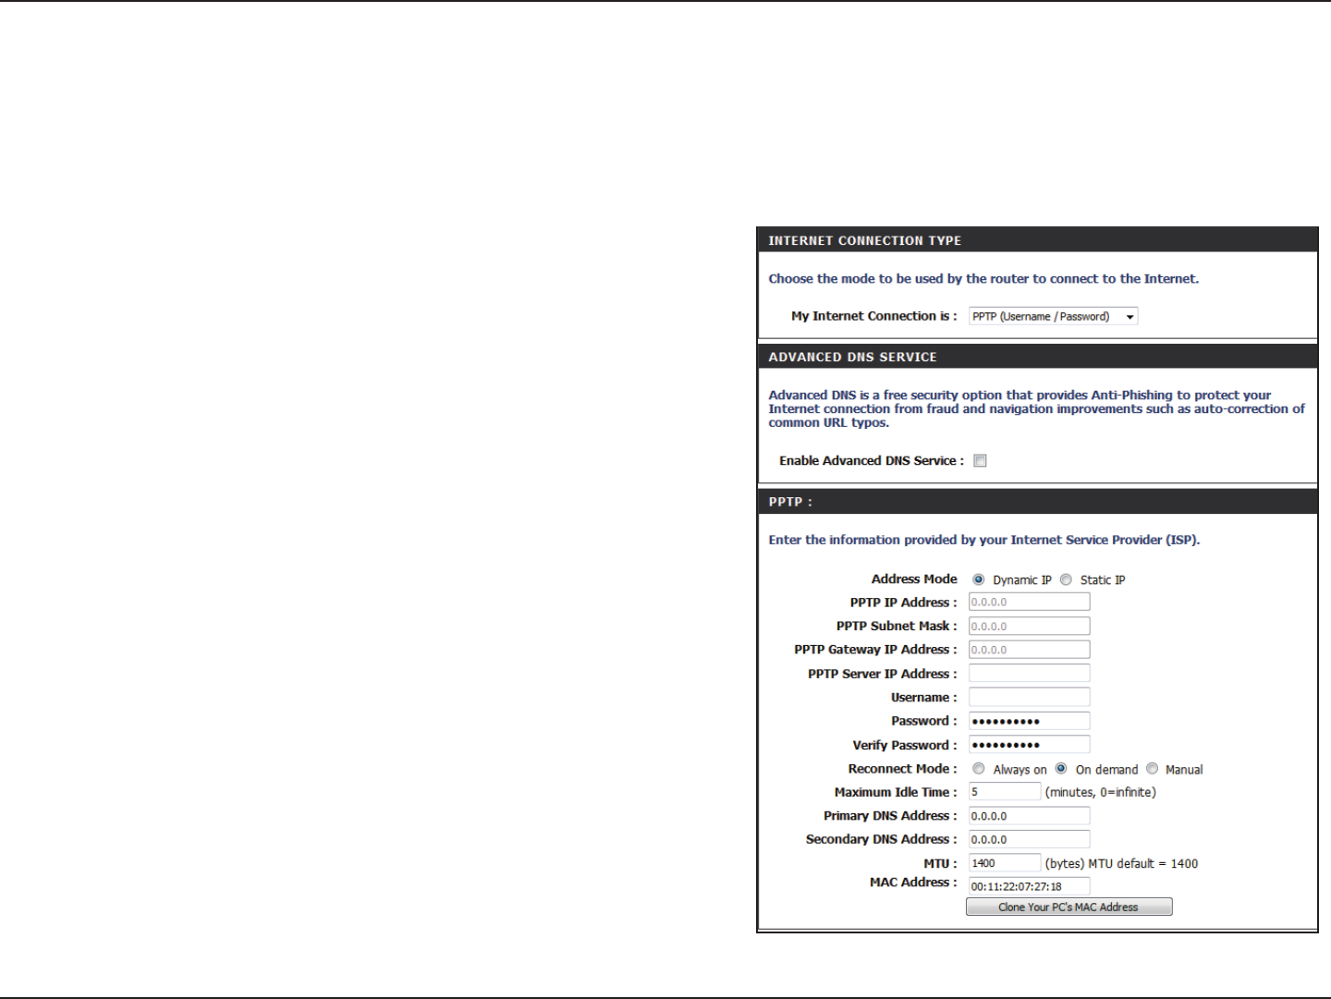Open the My Internet Connection dropdown
The image size is (1331, 999).
(1053, 316)
